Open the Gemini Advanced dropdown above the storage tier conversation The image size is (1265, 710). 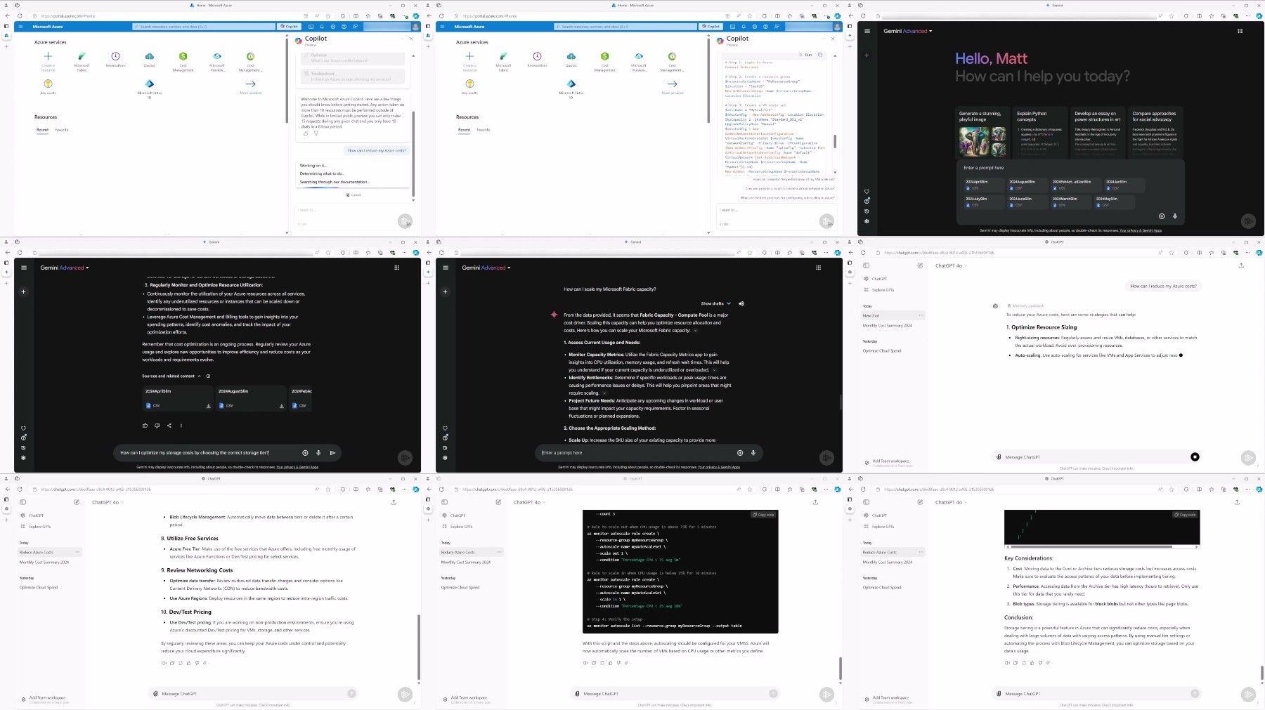[x=65, y=268]
